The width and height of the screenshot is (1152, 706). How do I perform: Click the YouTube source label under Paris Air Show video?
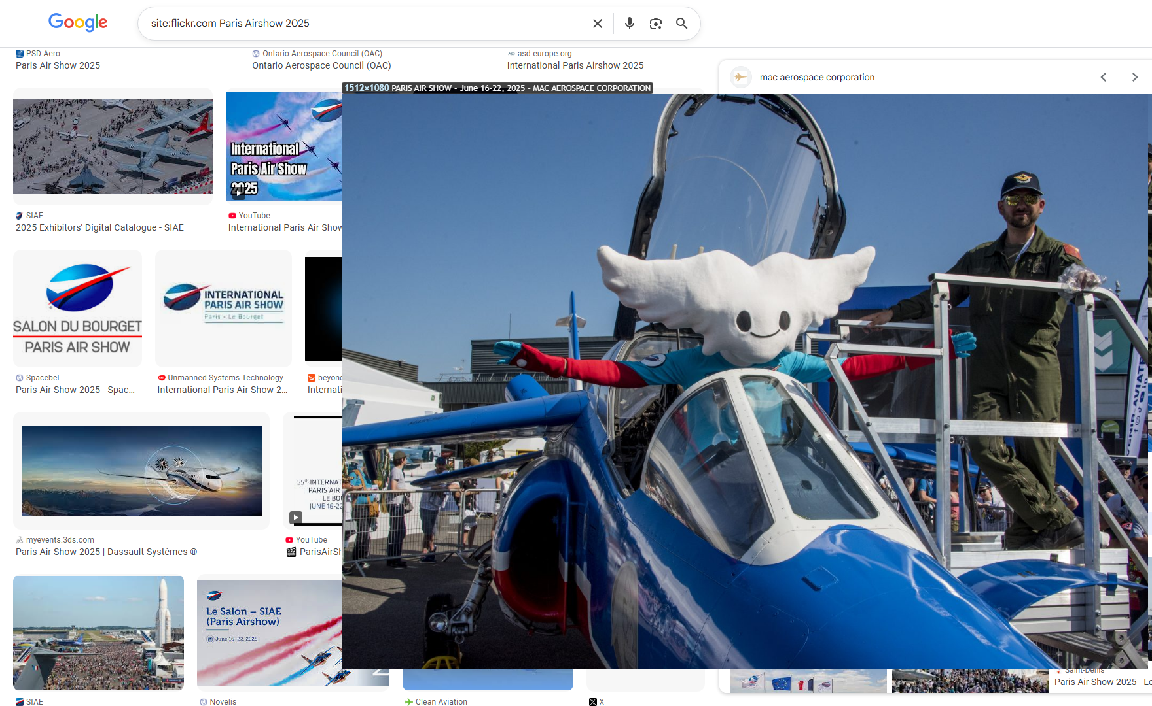click(x=254, y=216)
